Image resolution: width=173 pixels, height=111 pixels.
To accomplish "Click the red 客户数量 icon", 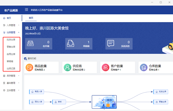I will 106,67.
